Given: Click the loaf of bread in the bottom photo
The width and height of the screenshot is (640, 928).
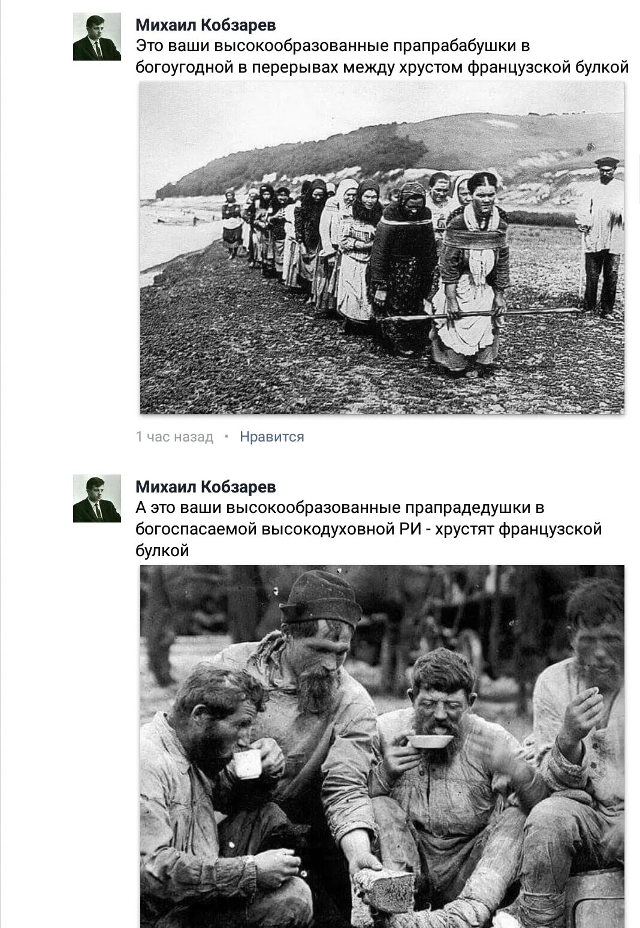Looking at the screenshot, I should (384, 890).
